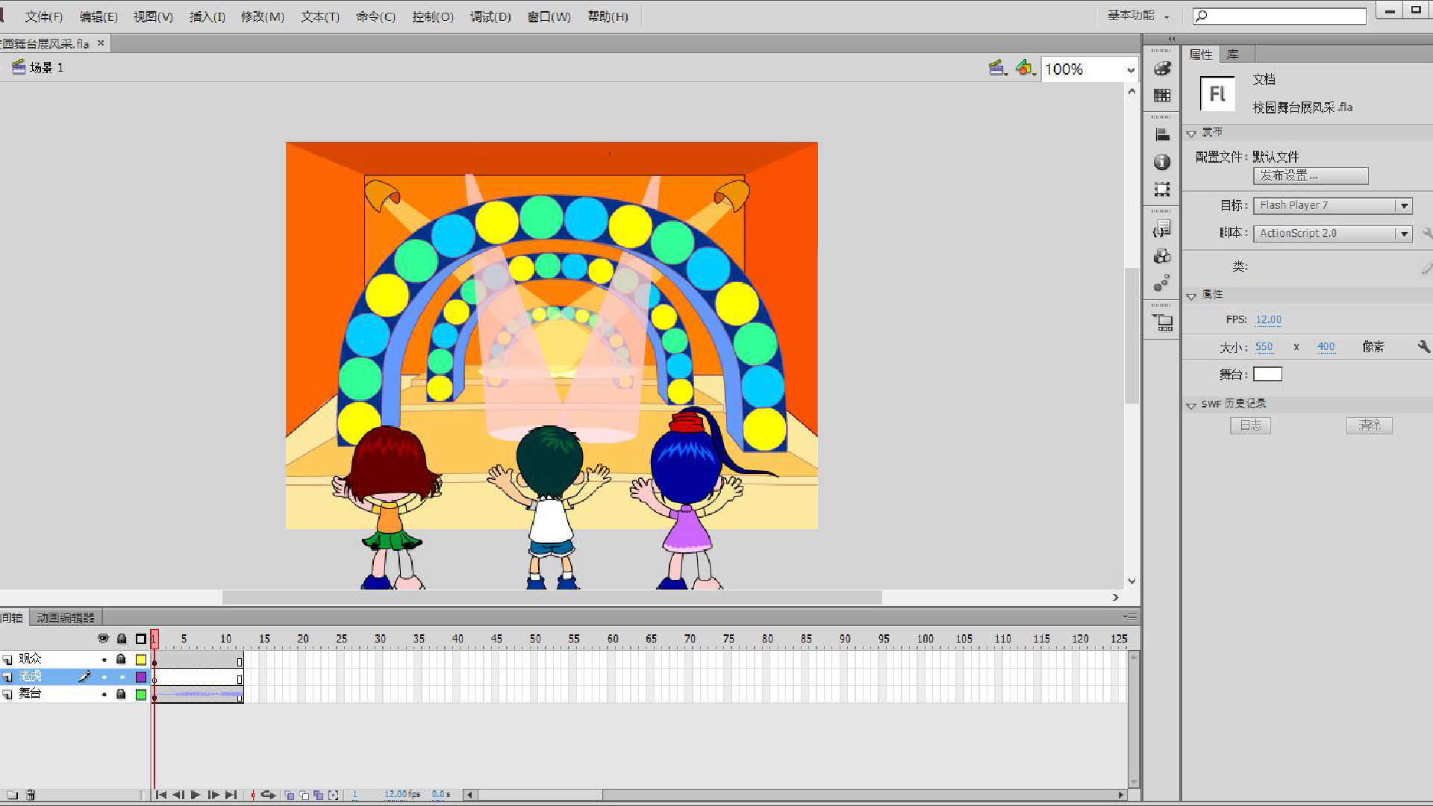Open the Project panel icon
The height and width of the screenshot is (806, 1433).
(1162, 322)
